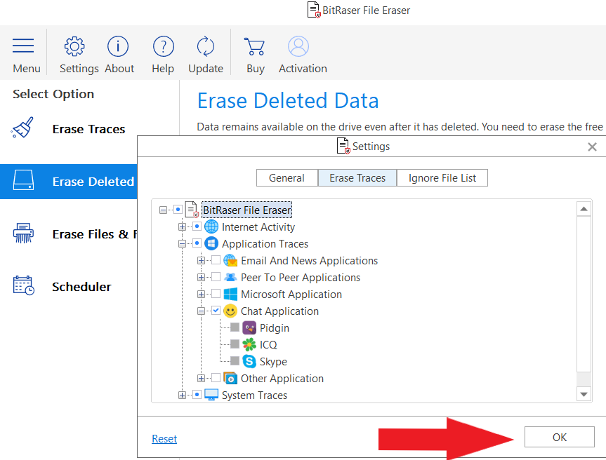Click the Peer To Peer Applications icon
Screen dimensions: 606x460
point(230,277)
